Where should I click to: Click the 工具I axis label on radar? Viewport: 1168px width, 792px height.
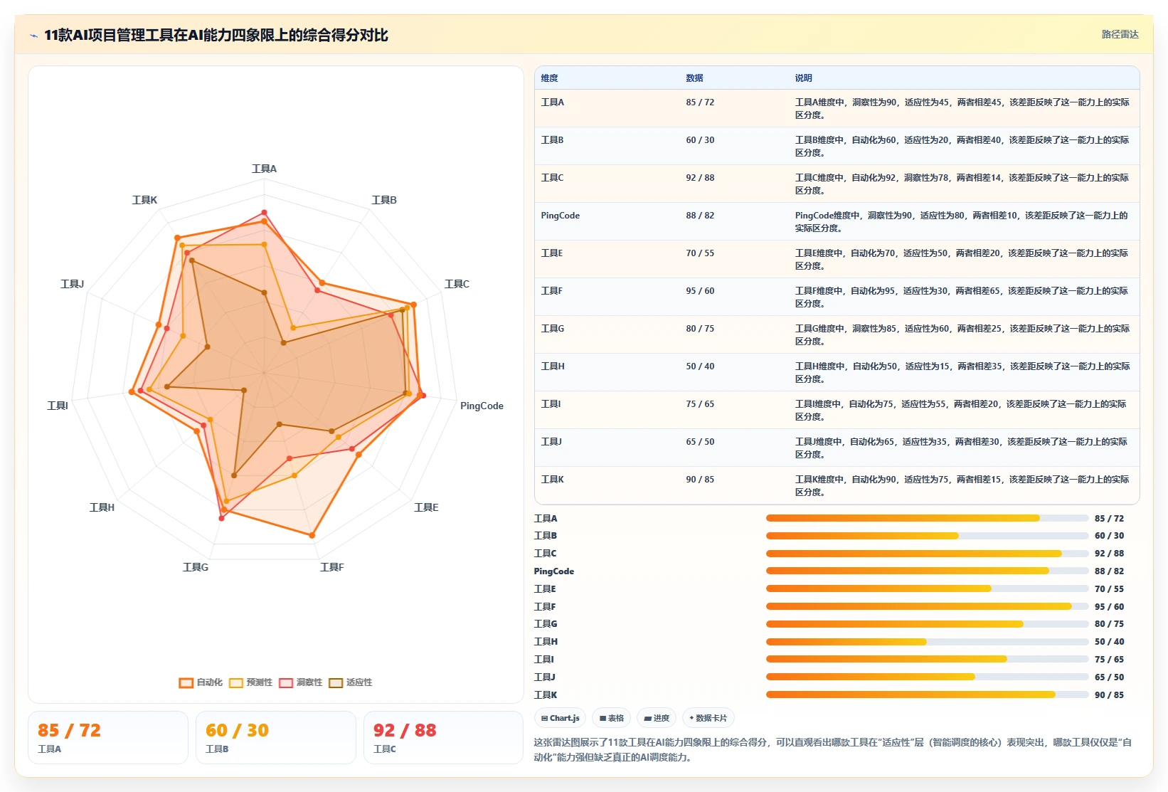click(x=58, y=406)
